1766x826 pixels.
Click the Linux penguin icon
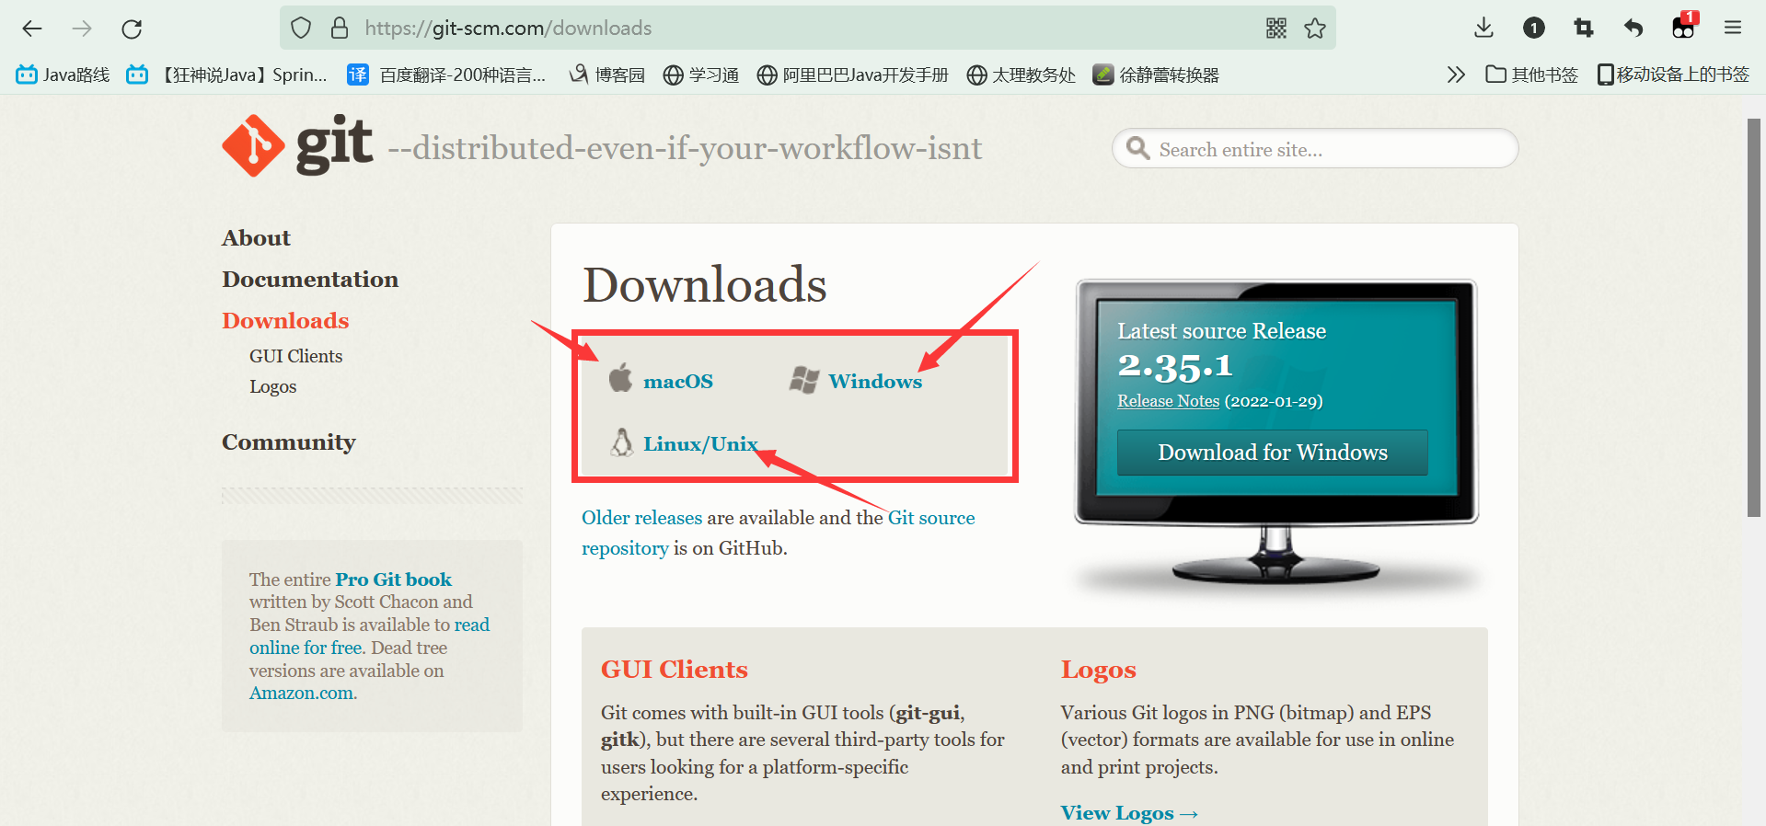[622, 442]
